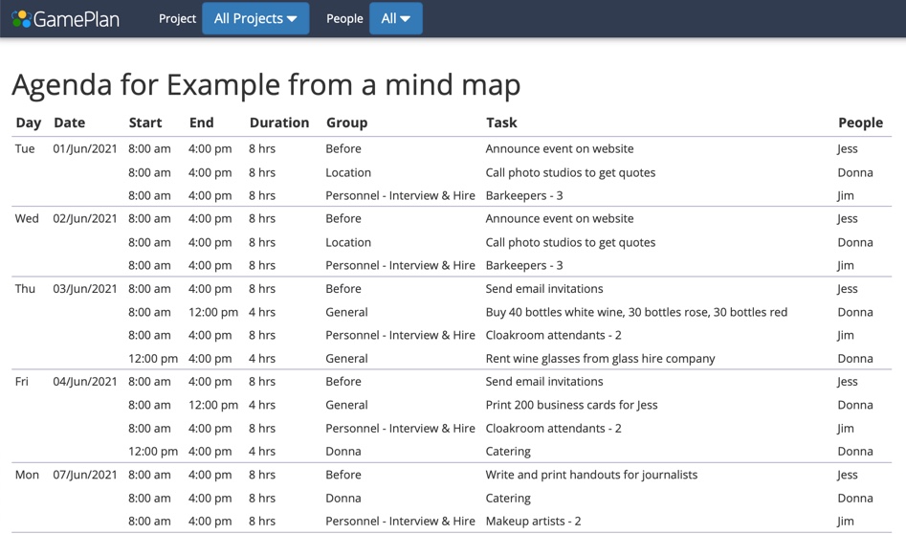Click the Project label in header

click(x=177, y=18)
